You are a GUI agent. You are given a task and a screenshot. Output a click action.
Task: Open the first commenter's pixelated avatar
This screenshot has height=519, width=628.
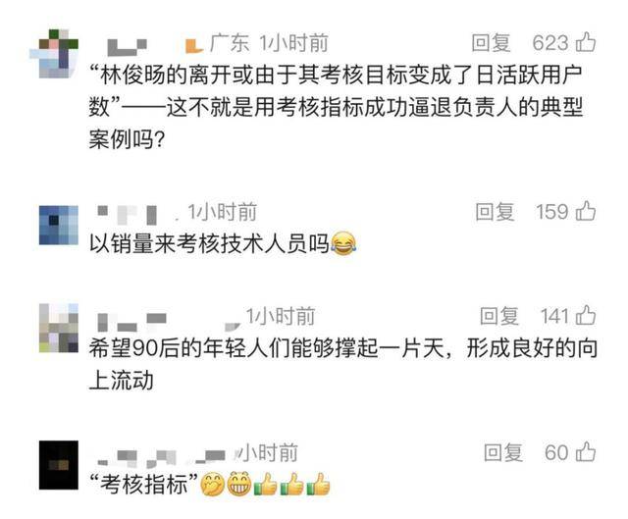54,53
